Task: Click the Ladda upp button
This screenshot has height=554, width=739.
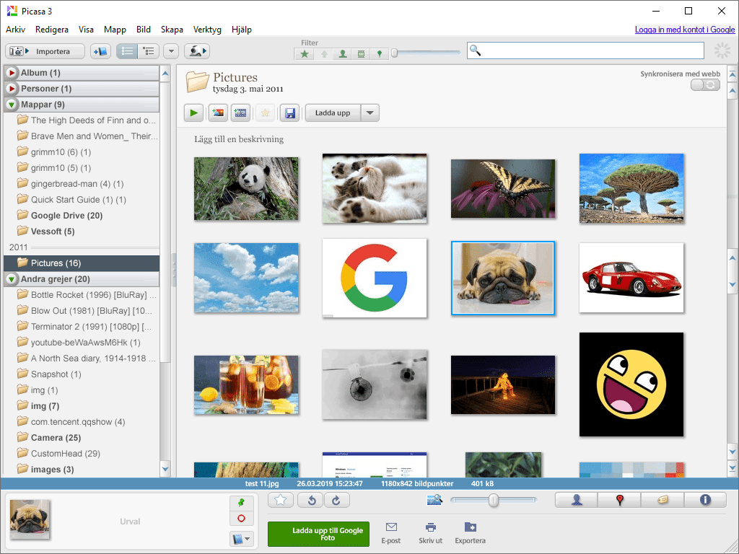Action: (333, 113)
